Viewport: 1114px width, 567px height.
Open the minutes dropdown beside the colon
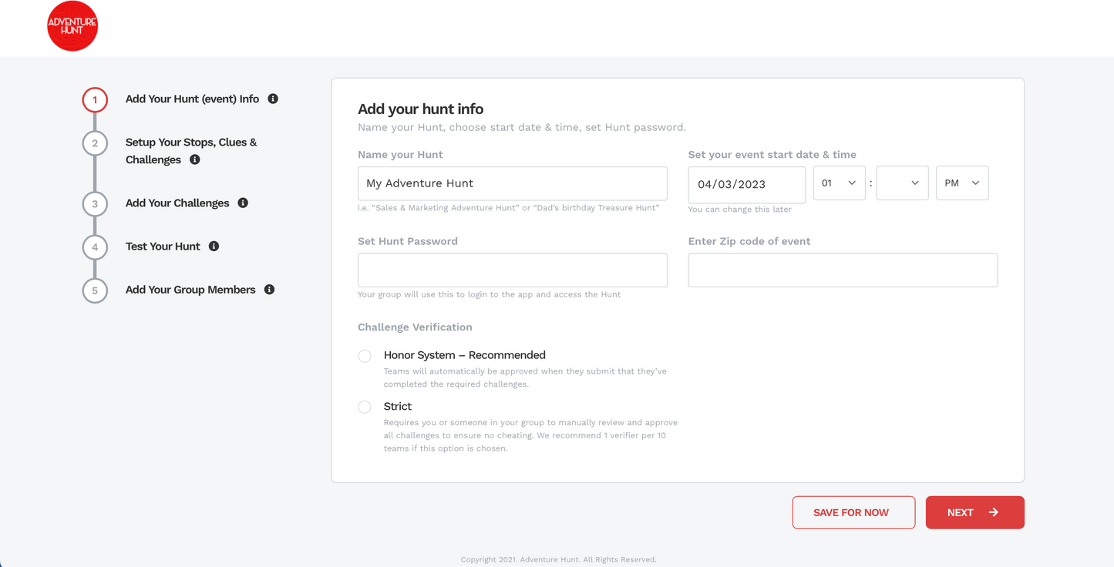[x=902, y=183]
